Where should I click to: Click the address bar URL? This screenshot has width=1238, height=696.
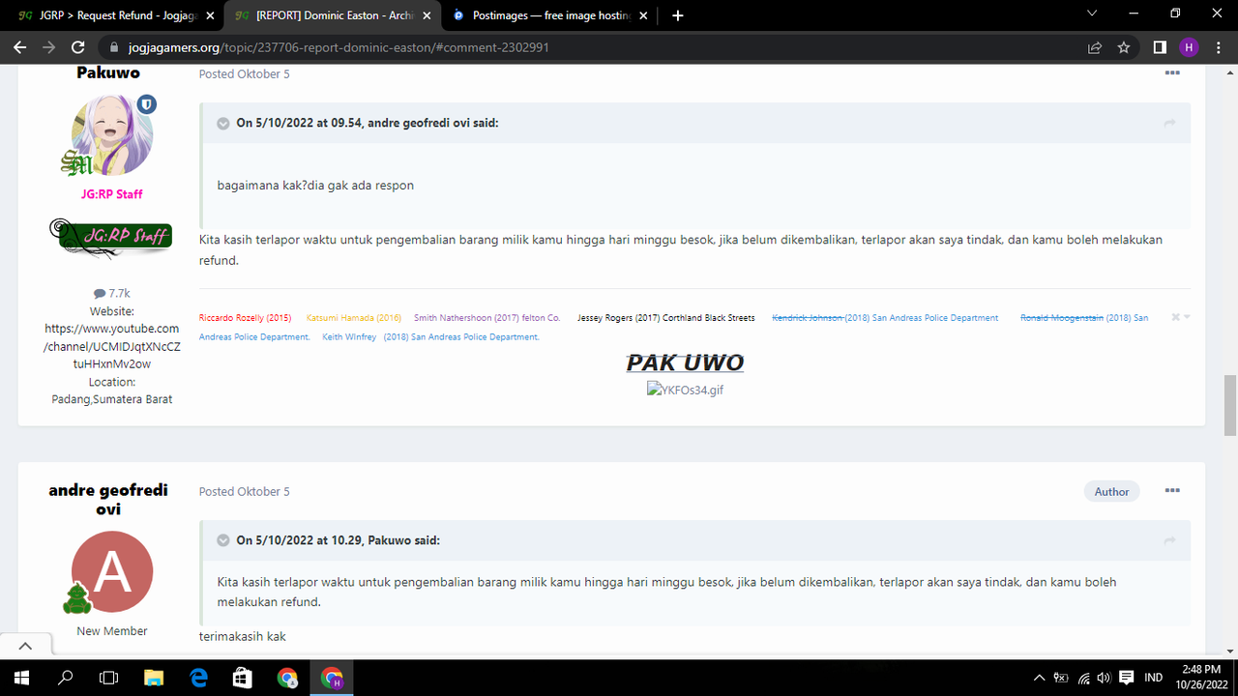point(339,46)
